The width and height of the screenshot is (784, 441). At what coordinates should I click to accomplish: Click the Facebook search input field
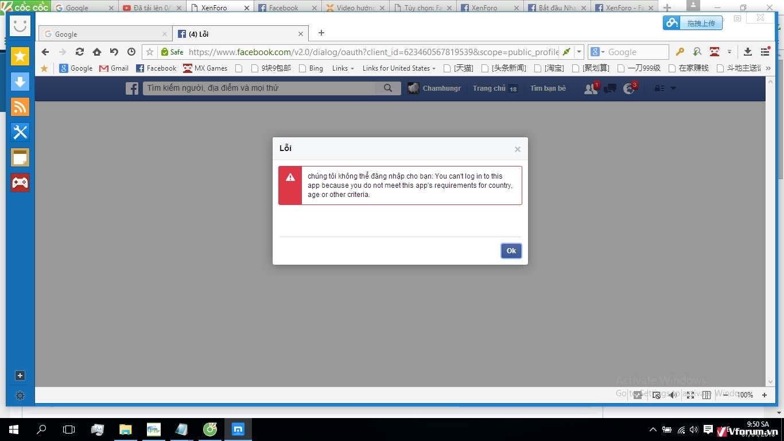[x=259, y=88]
